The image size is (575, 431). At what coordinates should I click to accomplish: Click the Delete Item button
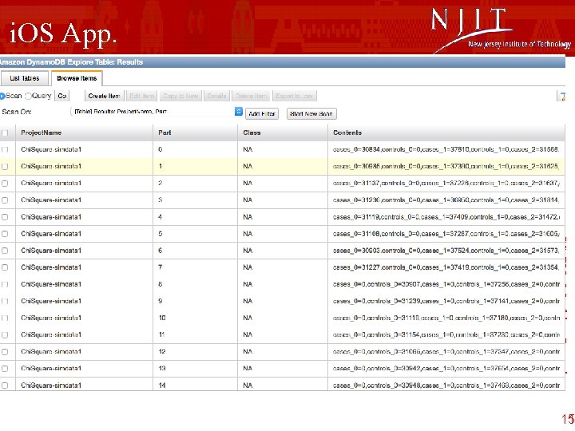tap(252, 96)
